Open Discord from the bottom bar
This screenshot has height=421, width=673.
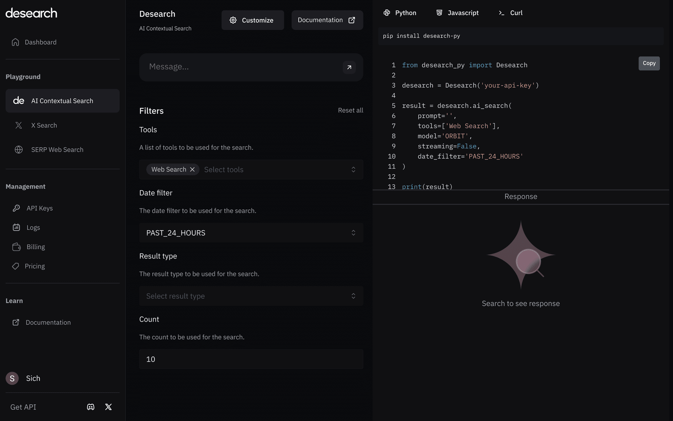click(x=90, y=407)
